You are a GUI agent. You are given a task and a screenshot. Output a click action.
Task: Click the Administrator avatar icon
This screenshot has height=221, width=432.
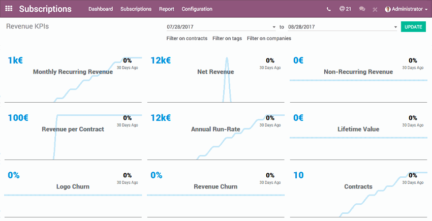click(x=388, y=9)
